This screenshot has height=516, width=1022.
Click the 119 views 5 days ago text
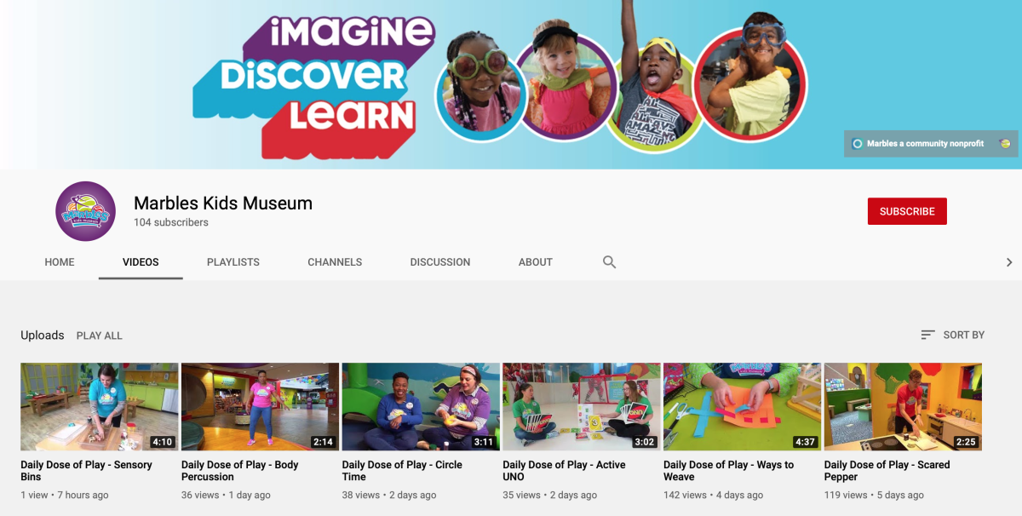[x=874, y=495]
